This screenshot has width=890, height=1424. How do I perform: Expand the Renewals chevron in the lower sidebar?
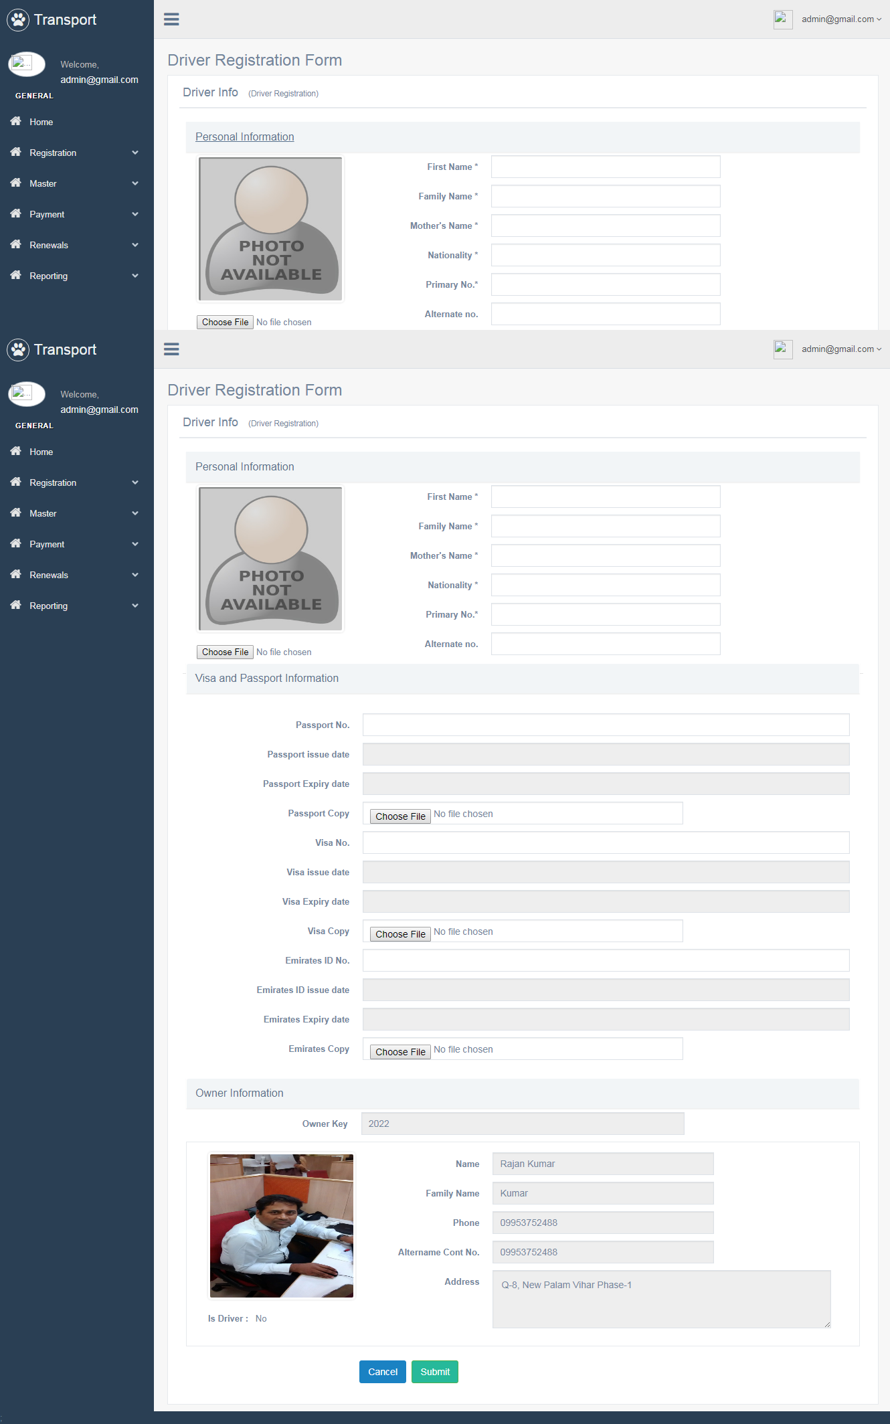pos(135,575)
